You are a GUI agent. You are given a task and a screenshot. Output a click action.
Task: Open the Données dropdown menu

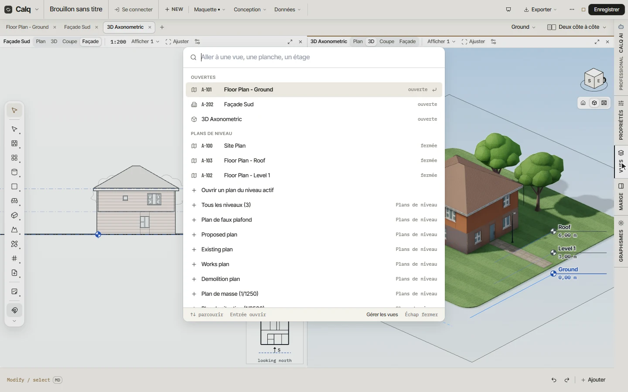[287, 10]
